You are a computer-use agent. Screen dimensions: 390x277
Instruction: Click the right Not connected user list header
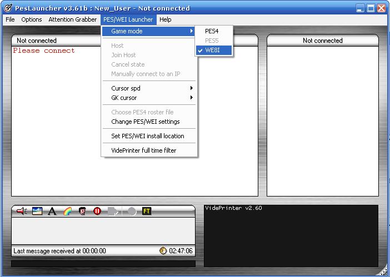click(x=323, y=41)
